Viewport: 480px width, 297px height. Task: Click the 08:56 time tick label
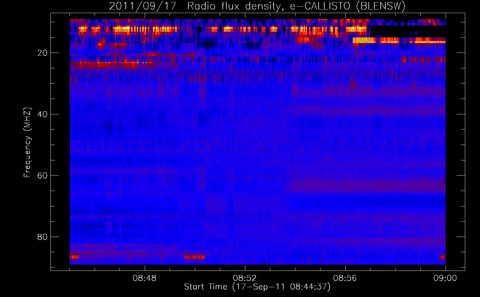pyautogui.click(x=345, y=278)
